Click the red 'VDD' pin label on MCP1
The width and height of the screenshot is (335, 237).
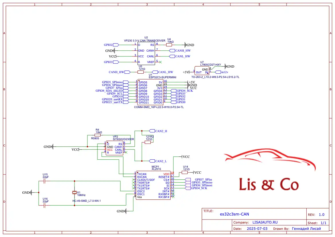pyautogui.click(x=166, y=174)
